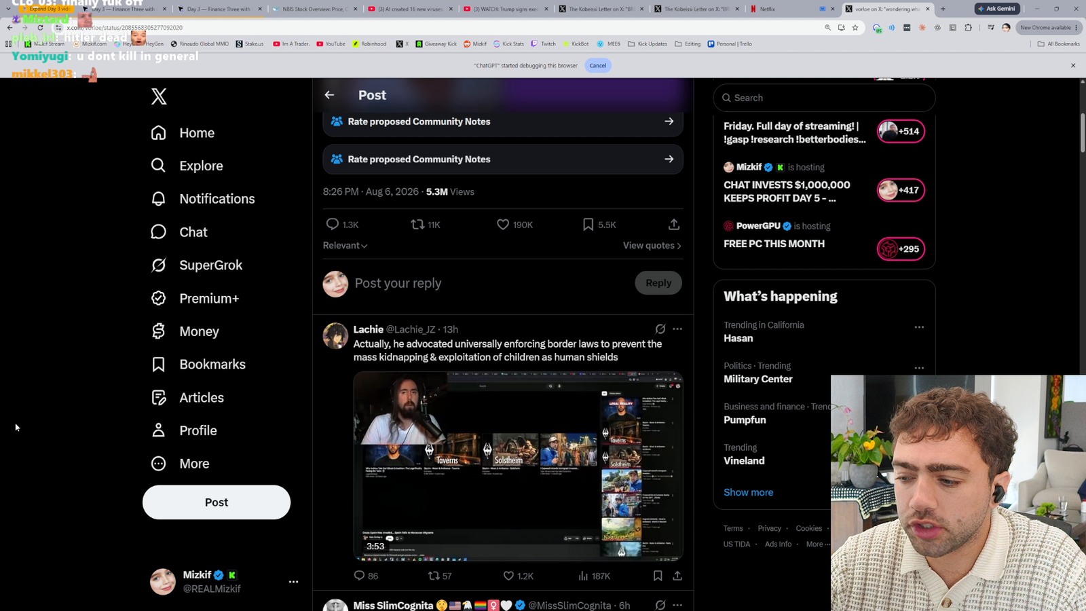Viewport: 1086px width, 611px height.
Task: Open the Chrome extensions puzzle icon
Action: (969, 28)
